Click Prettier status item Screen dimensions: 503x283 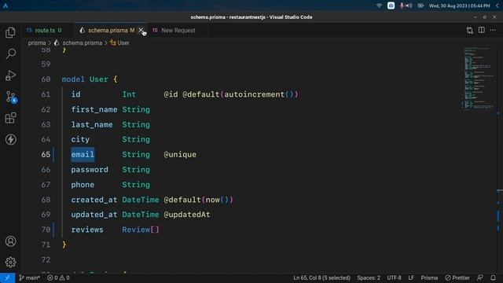[x=457, y=277]
